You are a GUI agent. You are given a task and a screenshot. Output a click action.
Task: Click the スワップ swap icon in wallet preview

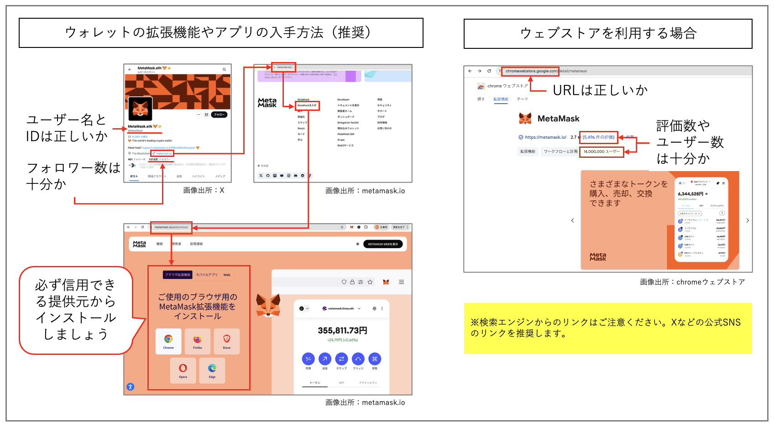(341, 359)
